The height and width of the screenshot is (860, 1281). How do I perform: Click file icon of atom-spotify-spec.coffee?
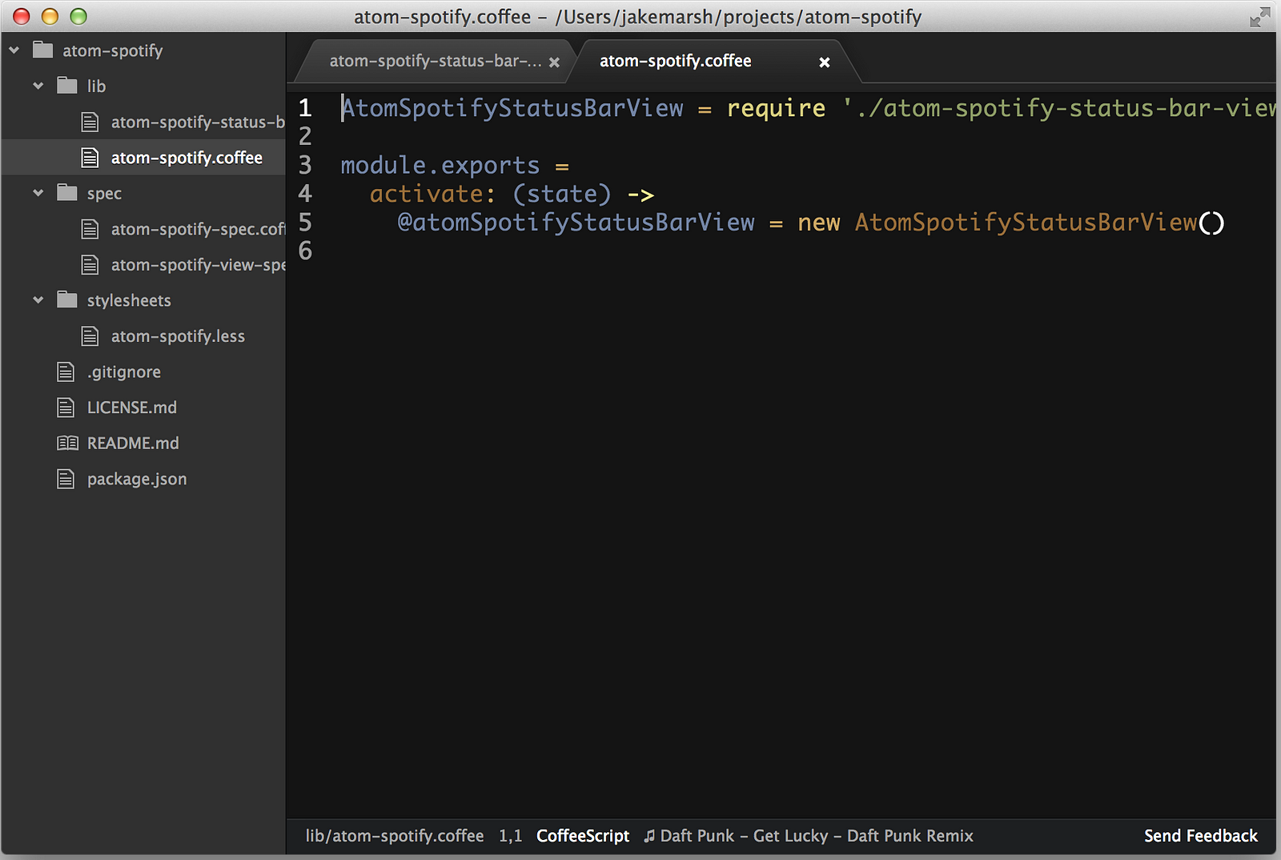[x=90, y=229]
